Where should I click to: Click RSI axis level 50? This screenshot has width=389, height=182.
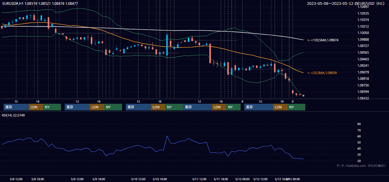click(359, 143)
